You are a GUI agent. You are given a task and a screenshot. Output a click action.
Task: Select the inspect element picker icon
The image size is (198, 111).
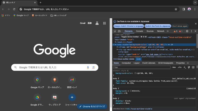[x=115, y=31]
